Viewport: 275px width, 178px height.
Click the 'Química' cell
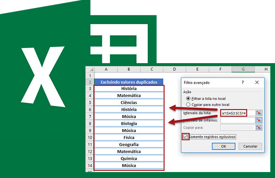pos(129,159)
